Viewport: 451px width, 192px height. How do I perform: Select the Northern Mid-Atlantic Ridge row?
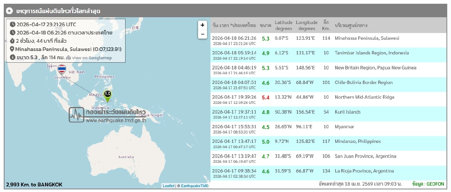328,99
